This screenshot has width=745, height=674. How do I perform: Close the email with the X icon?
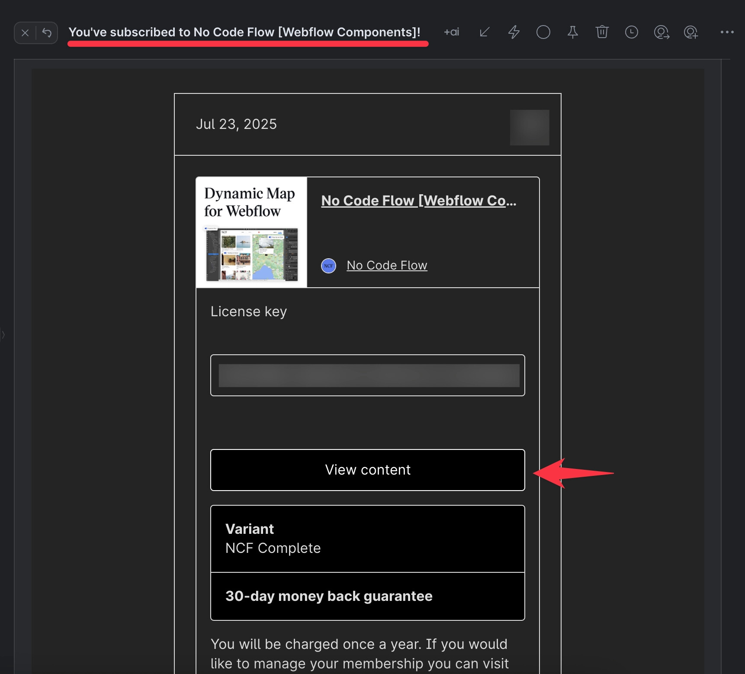[x=25, y=33]
